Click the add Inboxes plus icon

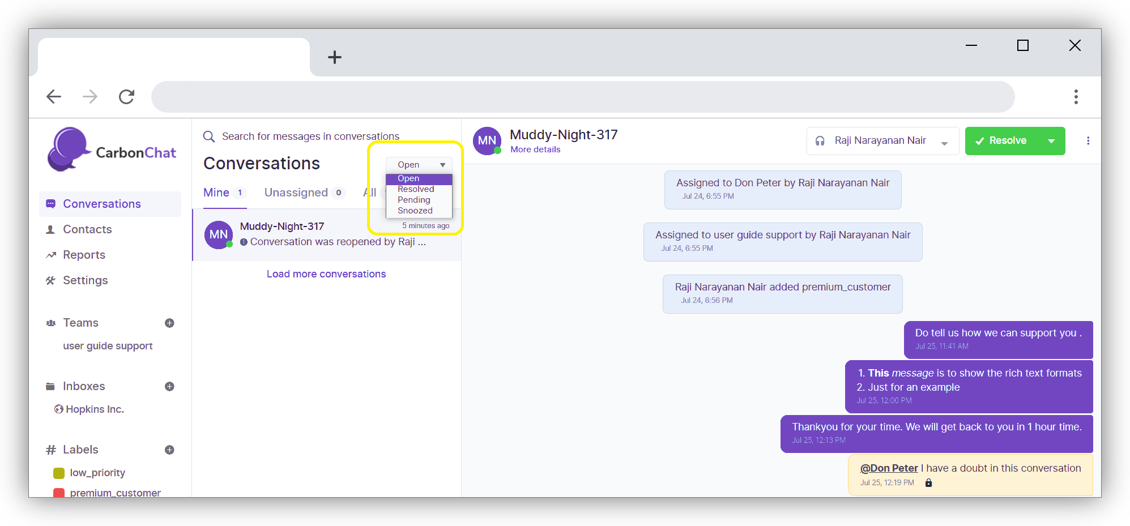point(169,387)
